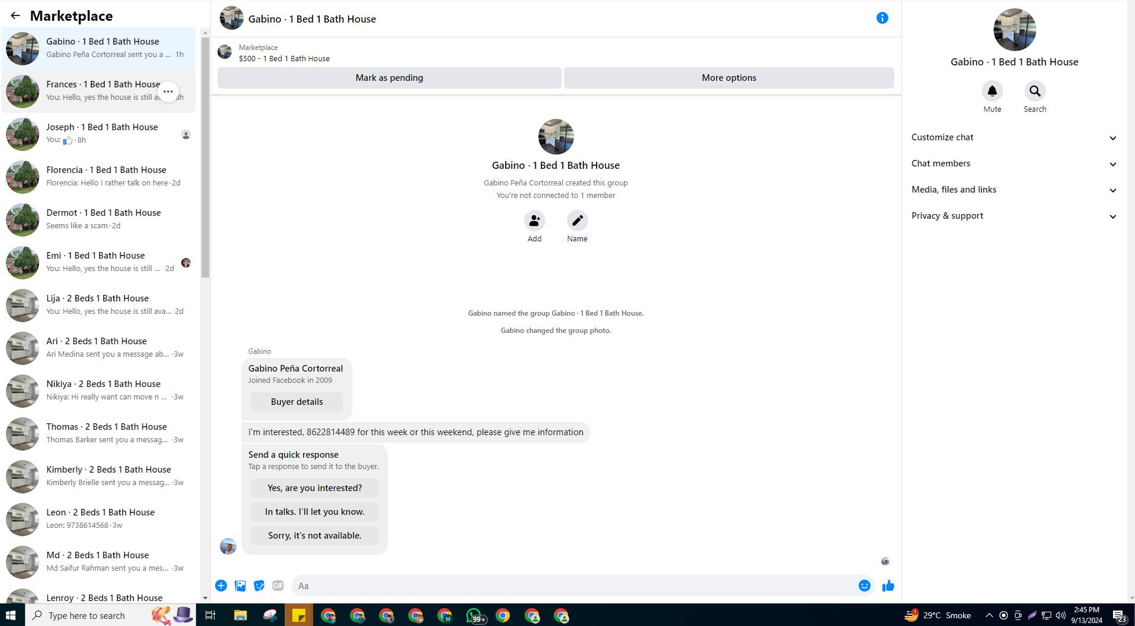Viewport: 1135px width, 626px height.
Task: Open the Lija conversation
Action: (x=98, y=306)
